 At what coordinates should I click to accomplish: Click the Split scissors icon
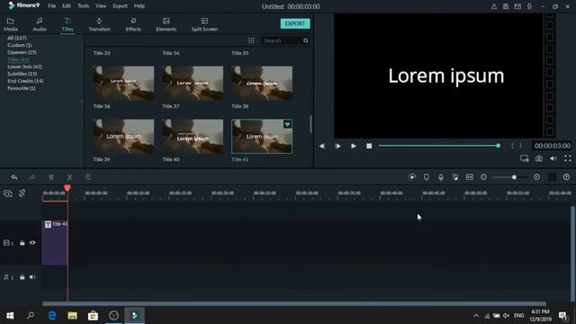tap(69, 177)
